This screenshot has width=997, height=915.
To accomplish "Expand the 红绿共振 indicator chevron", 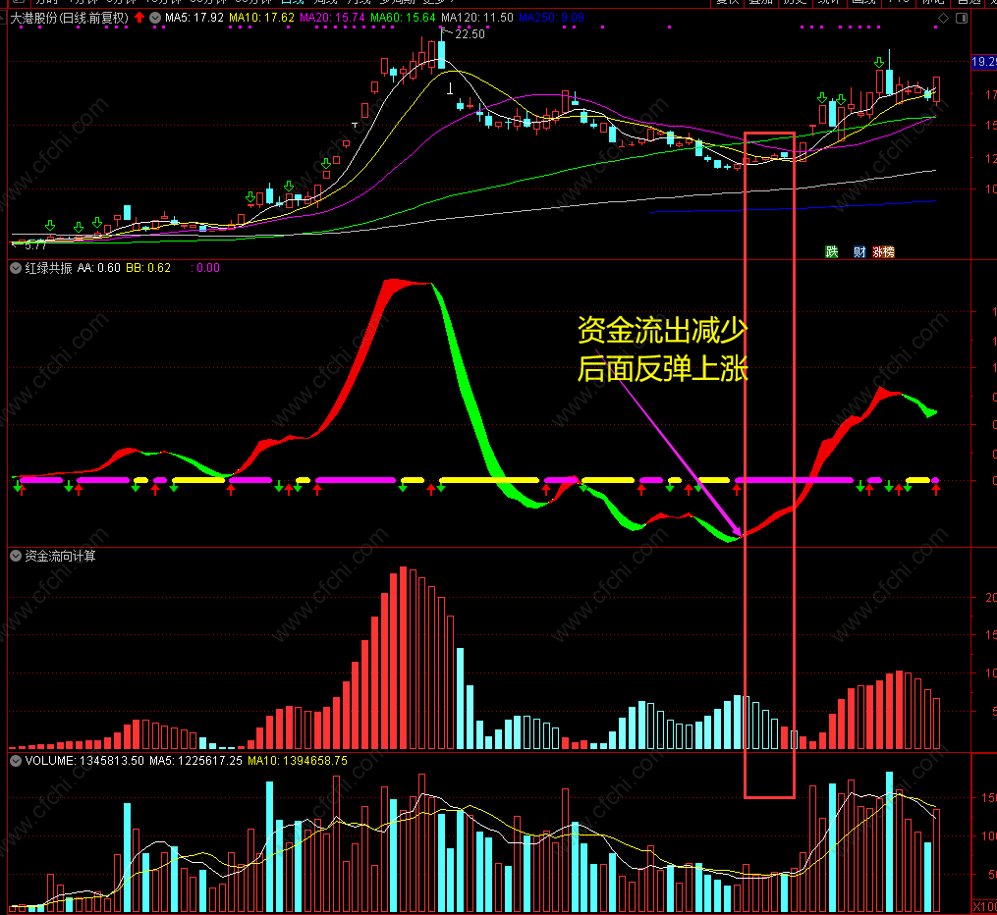I will 16,268.
